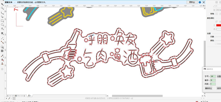Select the Zoom magnifier tool
This screenshot has width=221, height=102.
tap(2, 8)
